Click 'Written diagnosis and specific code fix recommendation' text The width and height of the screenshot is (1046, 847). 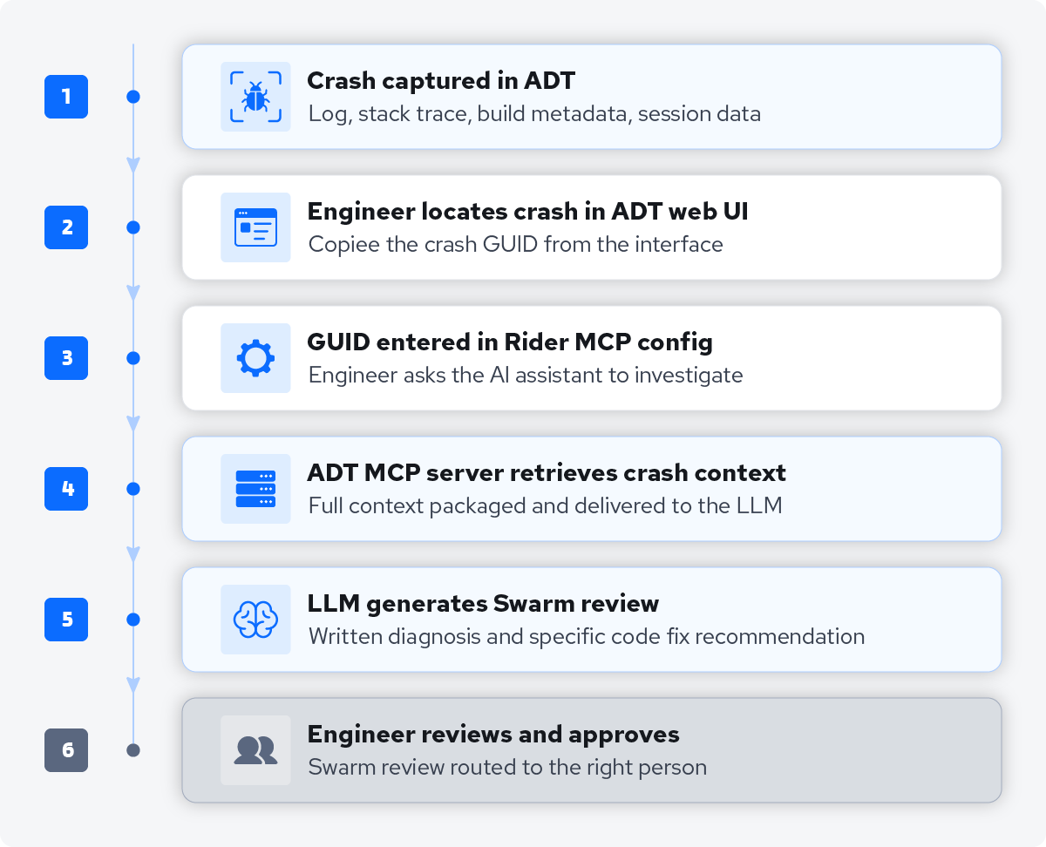[587, 636]
